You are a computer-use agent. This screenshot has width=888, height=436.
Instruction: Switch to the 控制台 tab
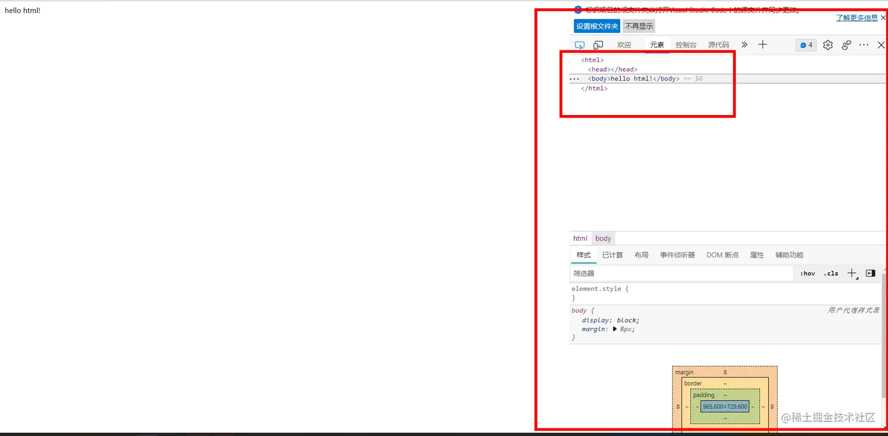(x=686, y=45)
